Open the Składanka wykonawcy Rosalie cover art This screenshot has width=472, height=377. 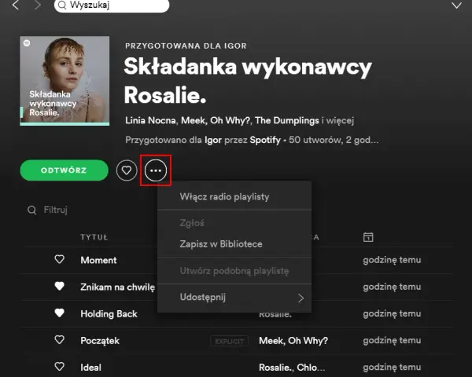(65, 81)
